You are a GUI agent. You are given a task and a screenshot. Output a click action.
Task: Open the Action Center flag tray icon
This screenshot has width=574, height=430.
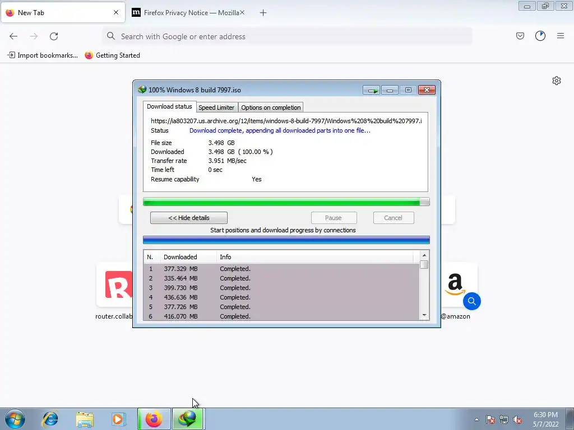490,419
